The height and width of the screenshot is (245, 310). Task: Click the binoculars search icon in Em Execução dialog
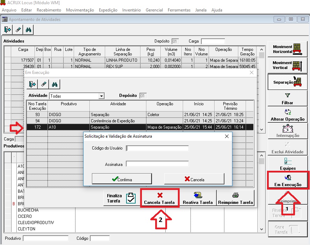pyautogui.click(x=55, y=84)
